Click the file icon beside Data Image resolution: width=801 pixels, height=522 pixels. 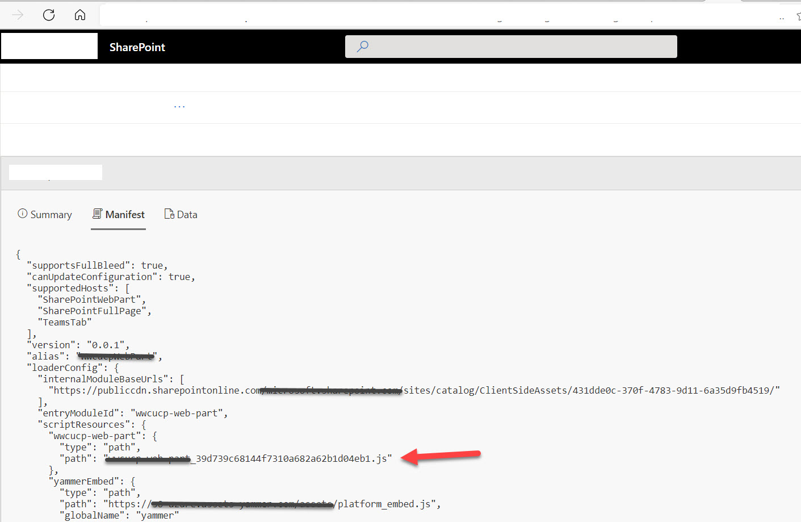click(168, 214)
